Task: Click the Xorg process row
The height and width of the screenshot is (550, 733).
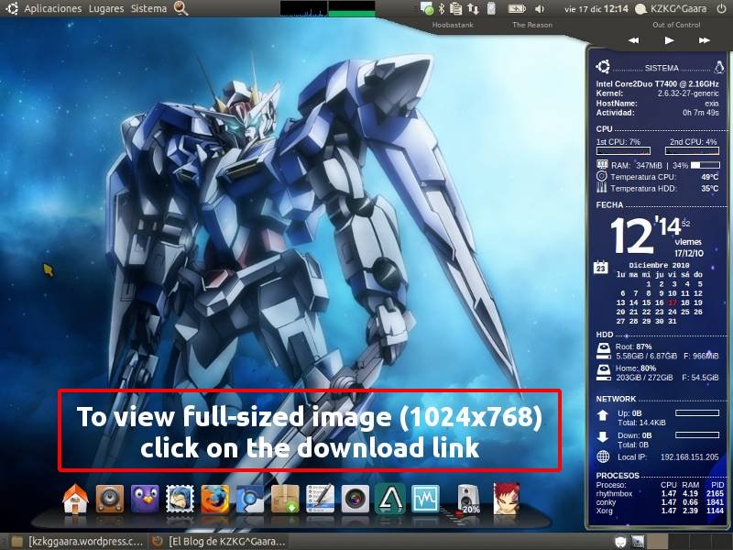Action: click(x=660, y=511)
